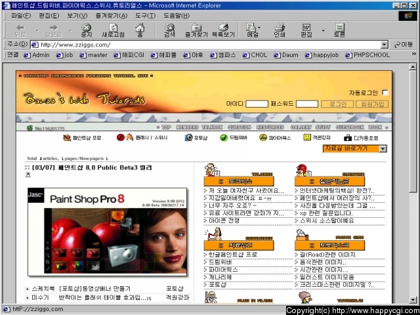
Task: Open the TALKBOX nav link
Action: tap(212, 127)
